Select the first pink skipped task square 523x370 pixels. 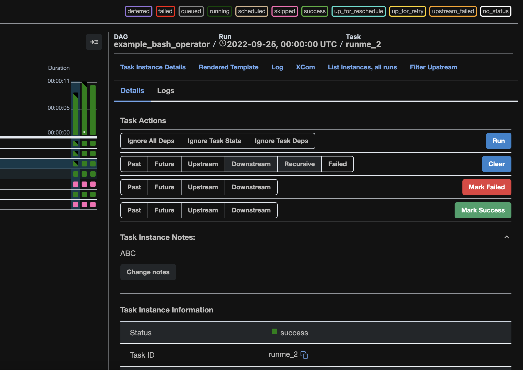76,184
